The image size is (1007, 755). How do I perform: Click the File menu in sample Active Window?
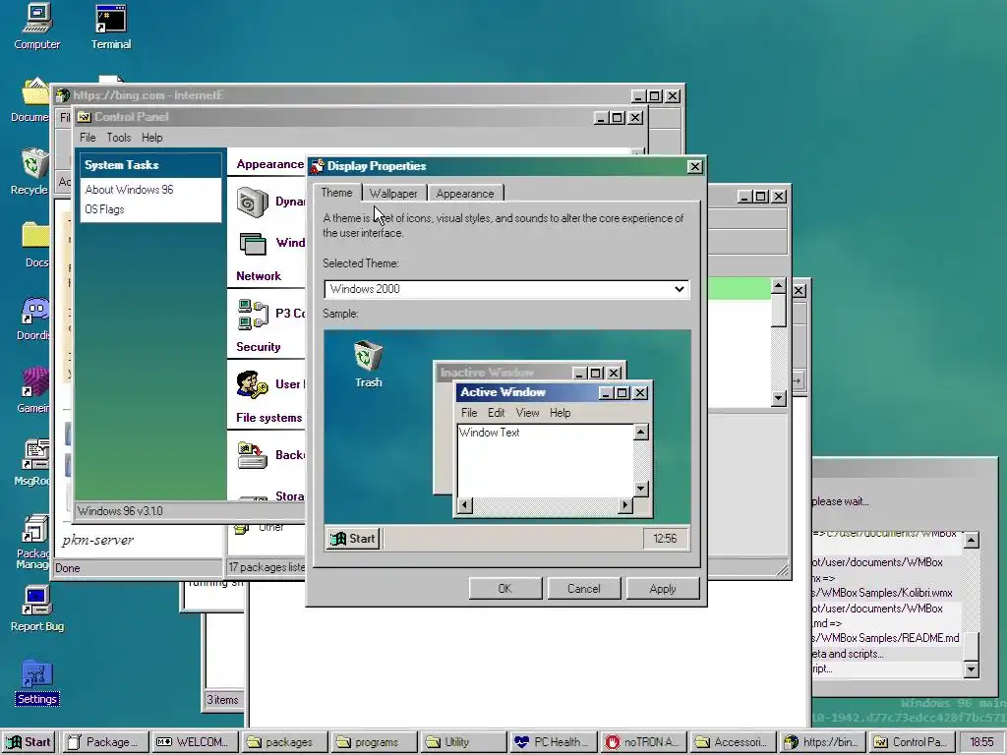pyautogui.click(x=469, y=413)
